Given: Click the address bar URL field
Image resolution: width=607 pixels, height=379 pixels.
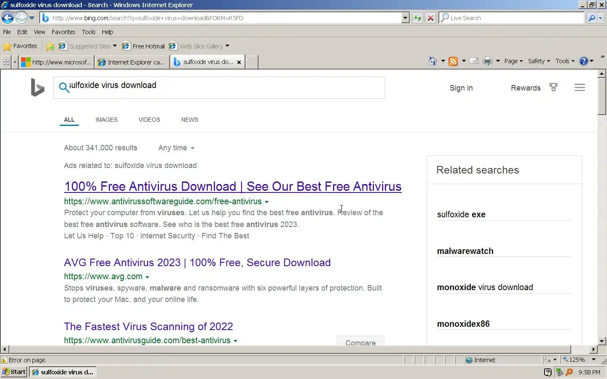Looking at the screenshot, I should pos(221,18).
